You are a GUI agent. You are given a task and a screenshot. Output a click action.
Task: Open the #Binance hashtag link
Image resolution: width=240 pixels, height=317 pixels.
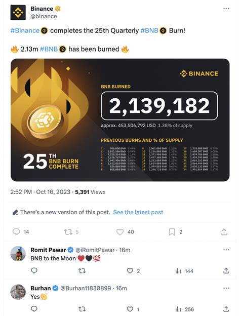click(25, 30)
